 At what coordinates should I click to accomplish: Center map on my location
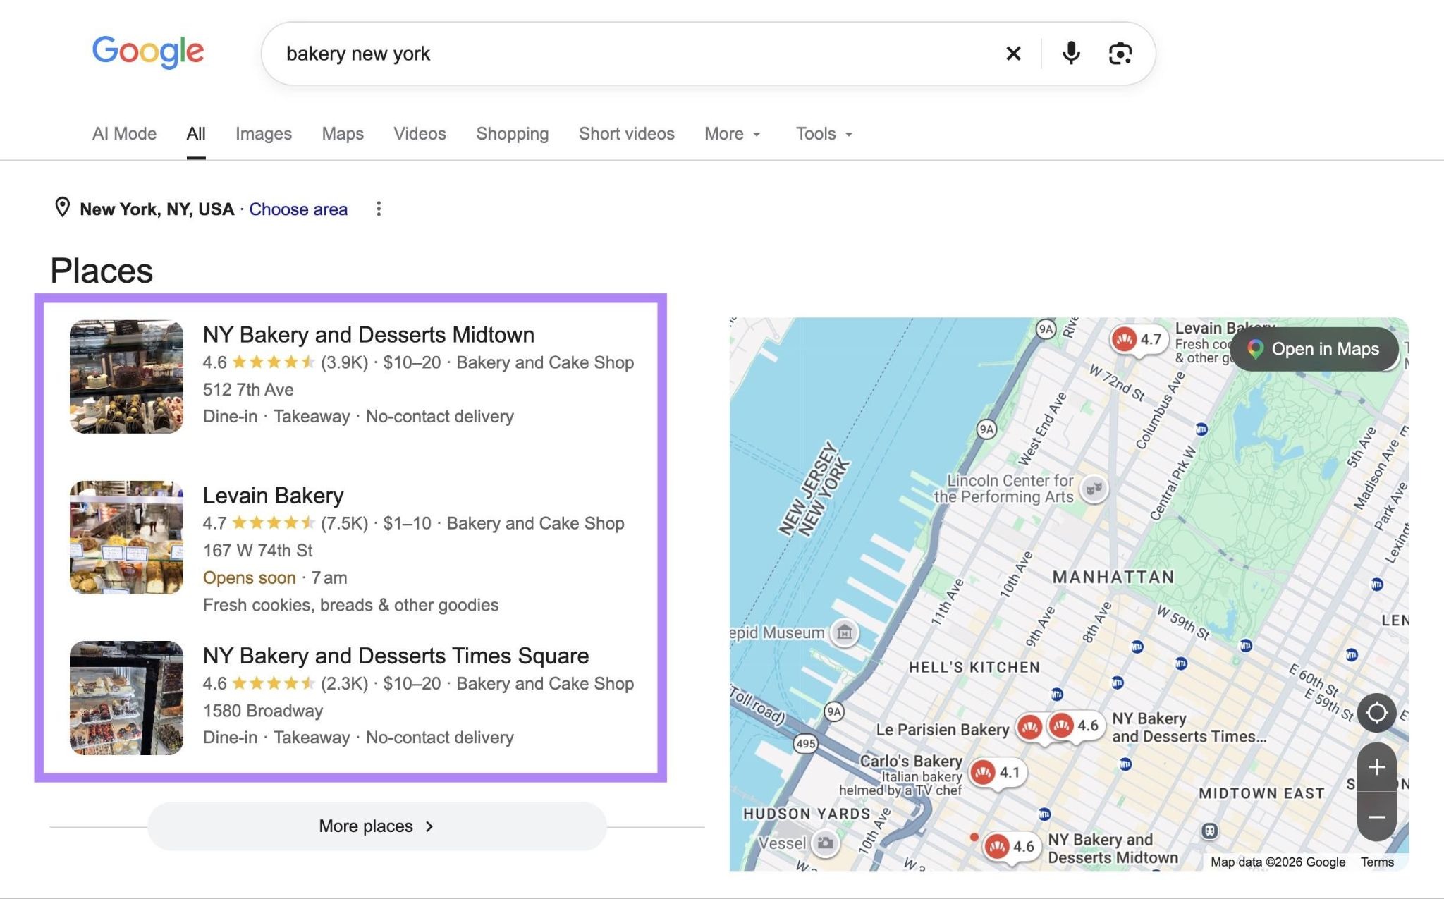(1376, 713)
